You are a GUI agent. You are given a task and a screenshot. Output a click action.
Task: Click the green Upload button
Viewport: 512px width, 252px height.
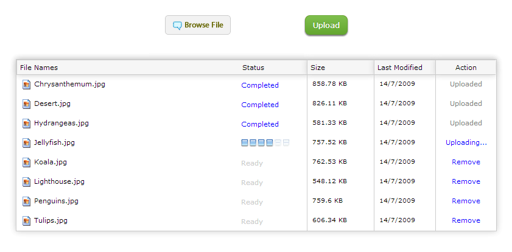[326, 25]
